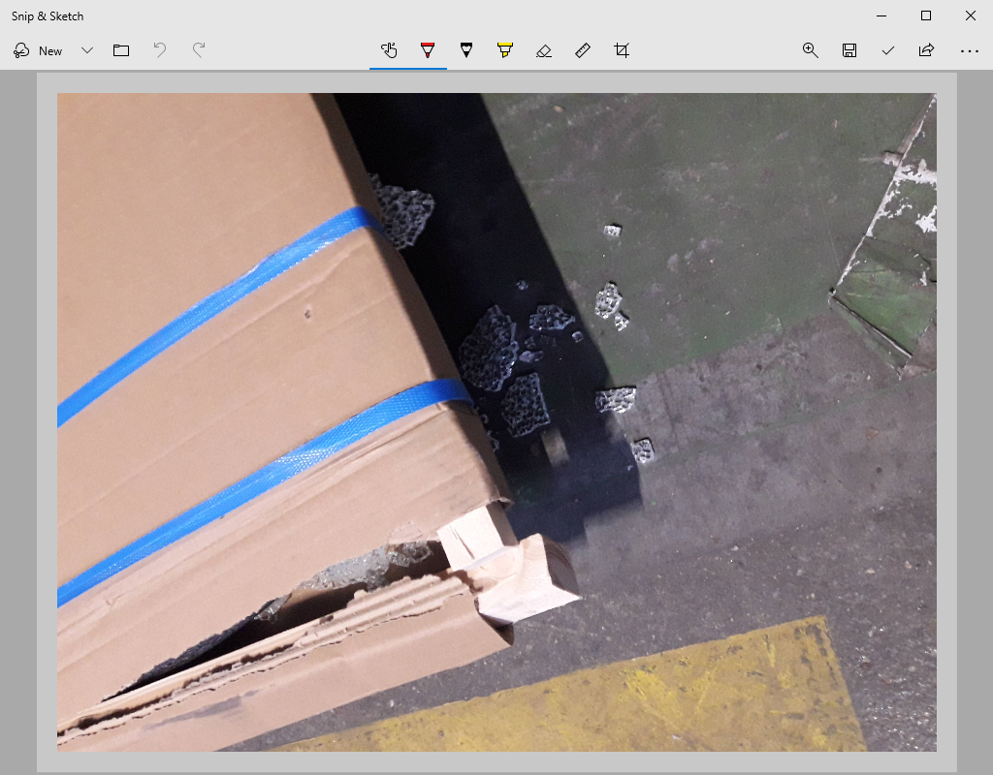The image size is (993, 775).
Task: Click the New snip button
Action: (x=38, y=50)
